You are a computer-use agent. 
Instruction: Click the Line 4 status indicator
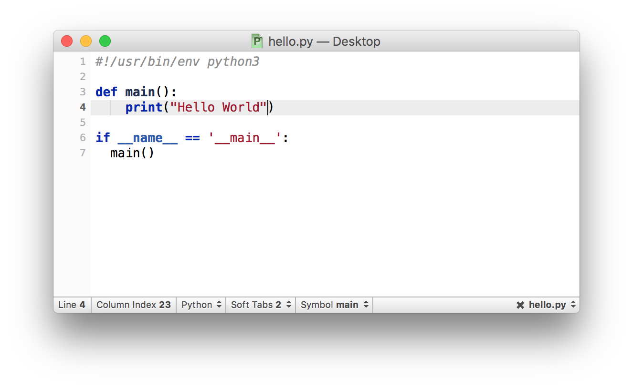(x=72, y=305)
